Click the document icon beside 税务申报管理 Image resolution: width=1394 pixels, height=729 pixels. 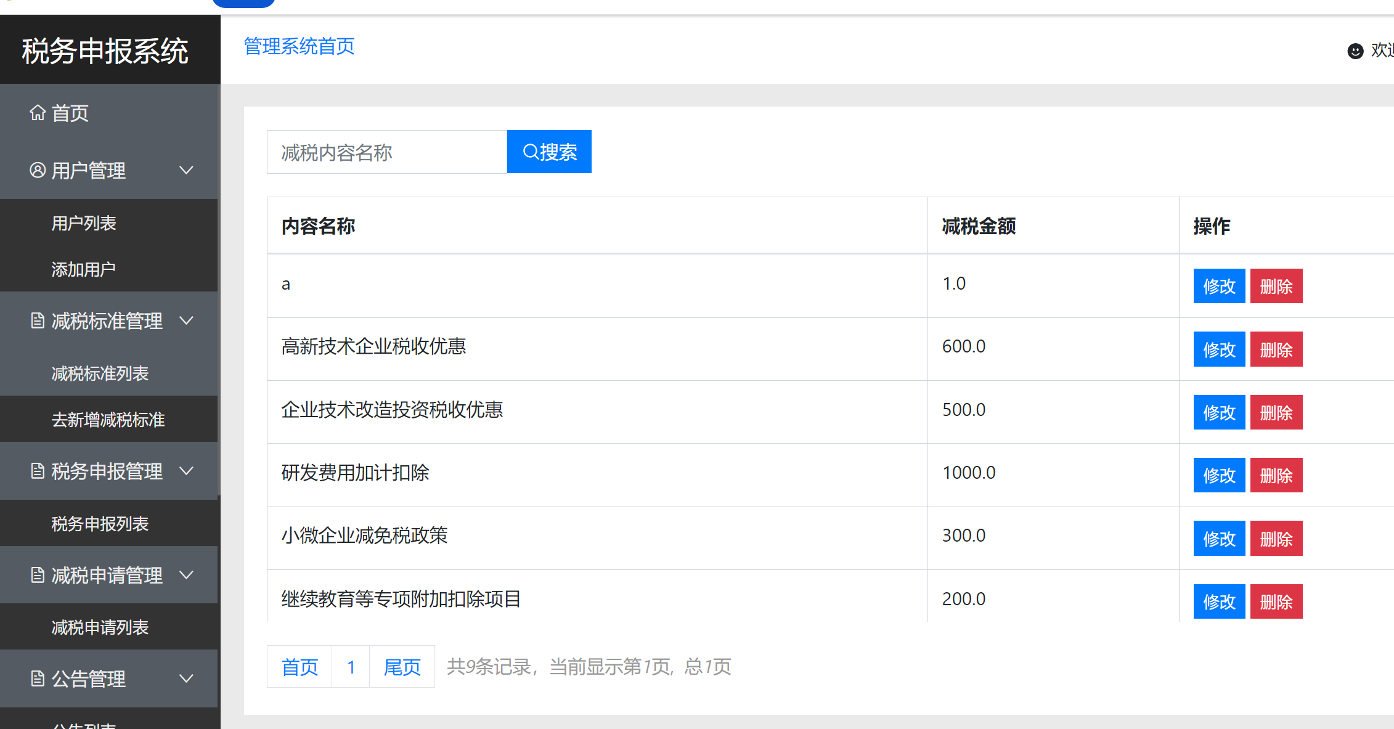pos(37,471)
